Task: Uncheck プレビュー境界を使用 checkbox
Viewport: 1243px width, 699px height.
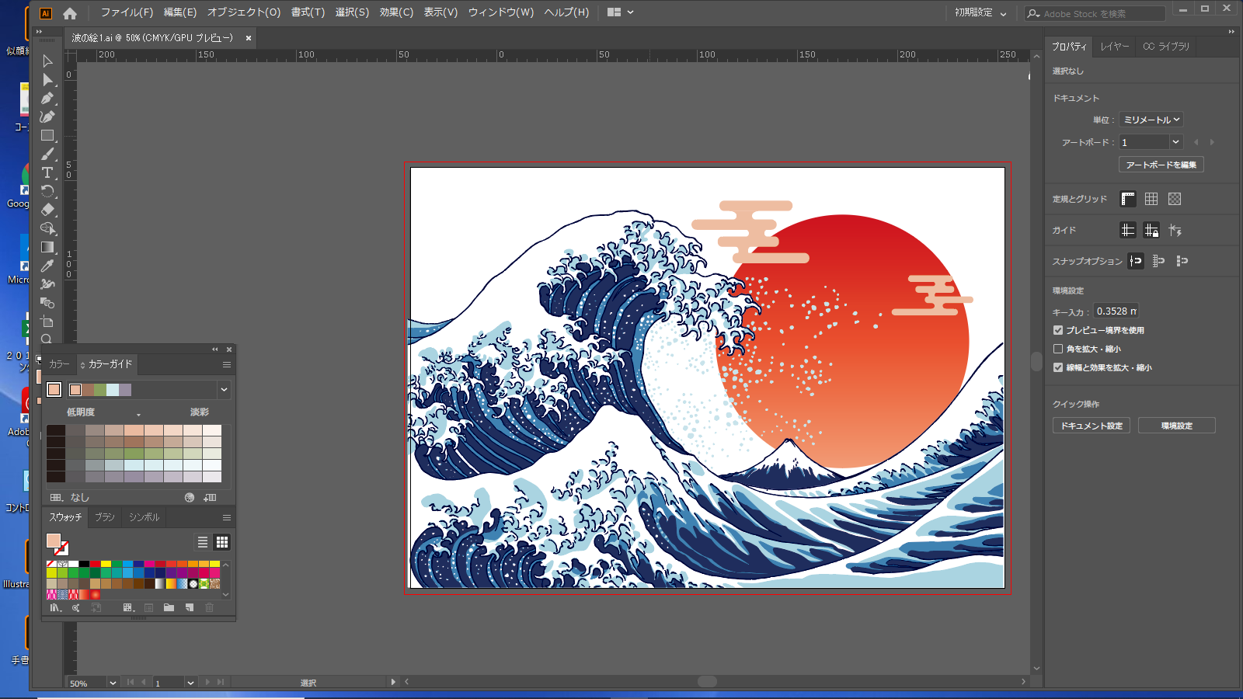Action: [x=1058, y=330]
